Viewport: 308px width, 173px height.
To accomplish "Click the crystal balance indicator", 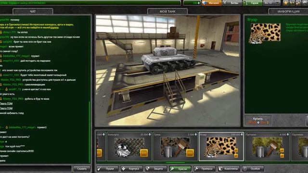I will click(192, 3).
